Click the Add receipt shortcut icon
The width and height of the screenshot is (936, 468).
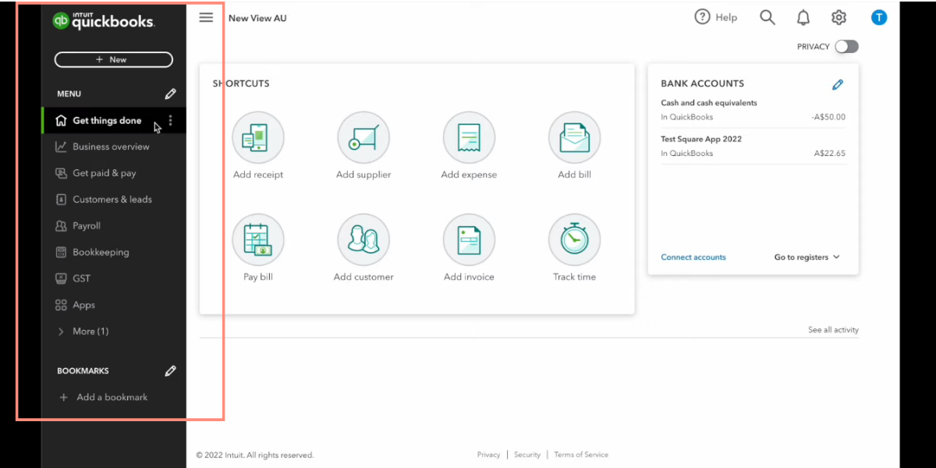click(258, 137)
